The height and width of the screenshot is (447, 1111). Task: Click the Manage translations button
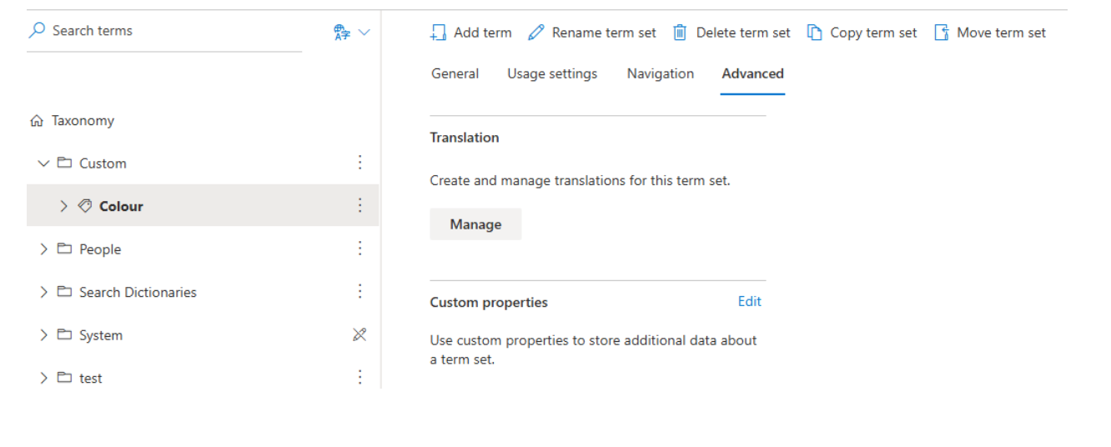(x=475, y=224)
